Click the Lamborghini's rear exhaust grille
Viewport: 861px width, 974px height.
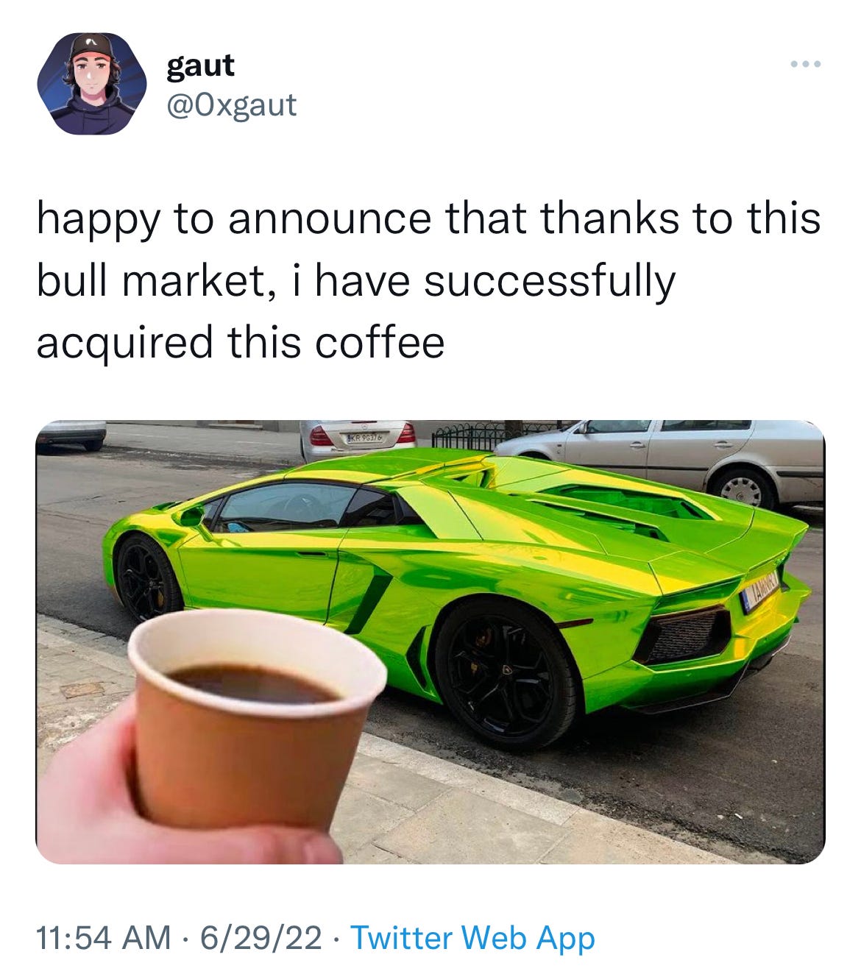[684, 636]
